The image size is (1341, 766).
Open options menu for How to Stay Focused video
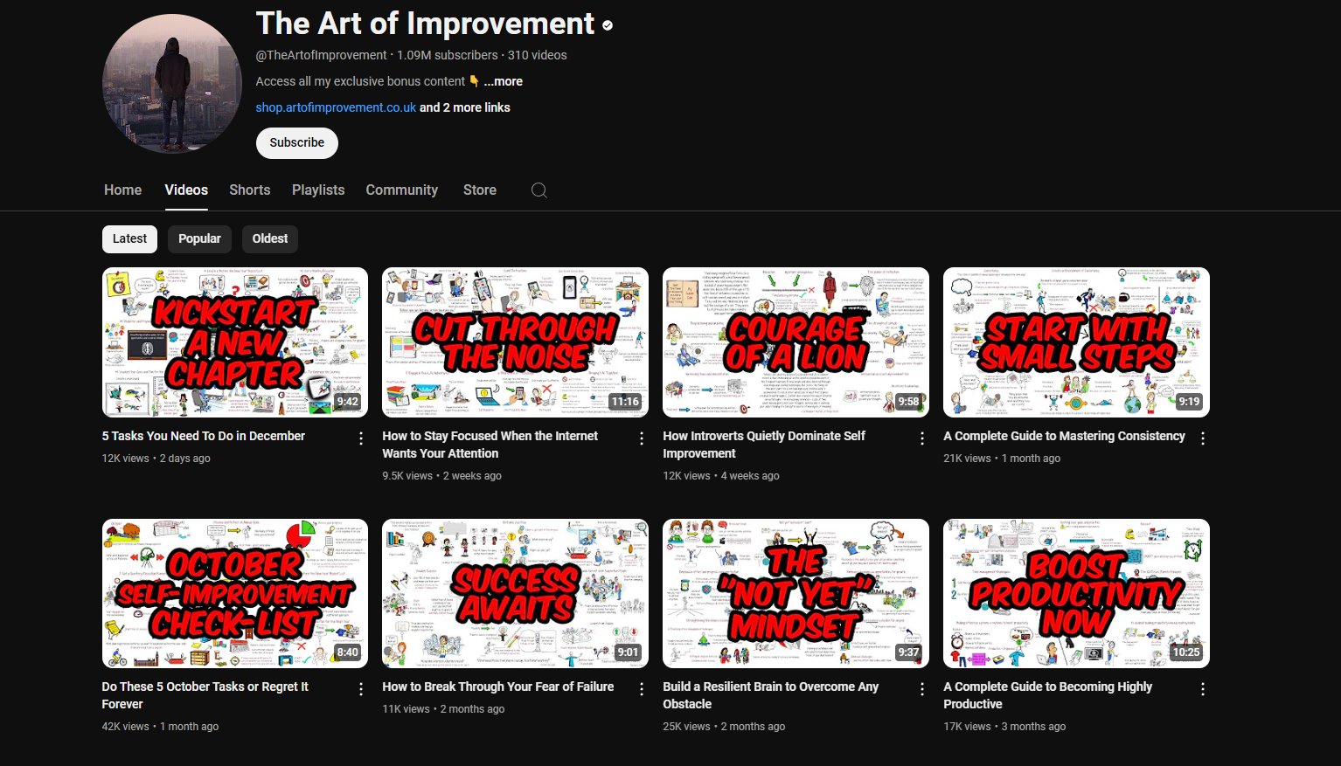[x=642, y=438]
